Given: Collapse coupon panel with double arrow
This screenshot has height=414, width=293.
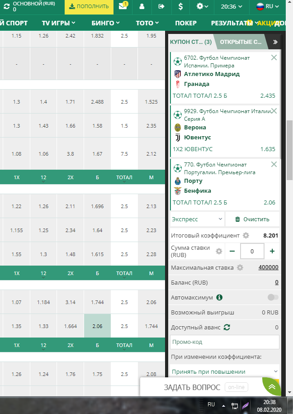Looking at the screenshot, I should 275,42.
